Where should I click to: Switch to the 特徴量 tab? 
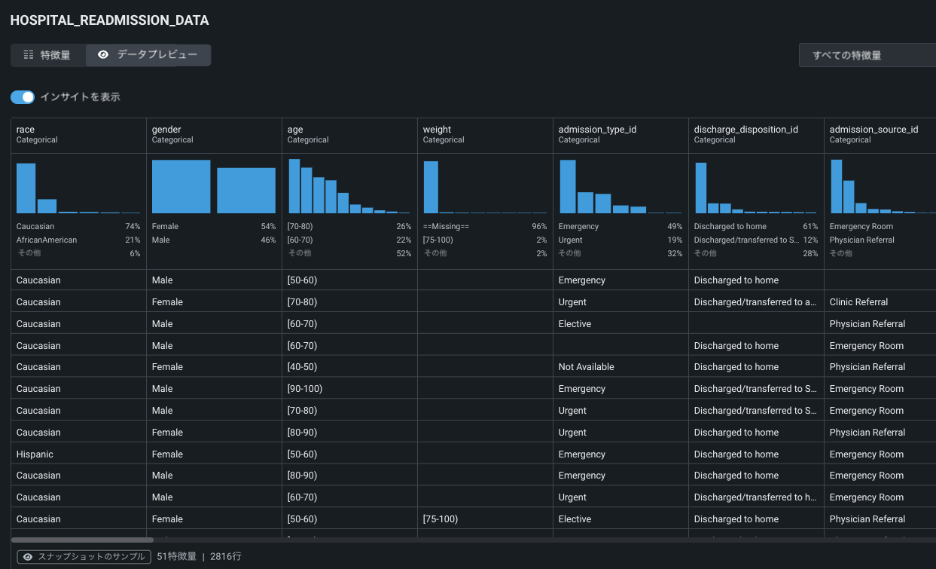click(x=47, y=55)
